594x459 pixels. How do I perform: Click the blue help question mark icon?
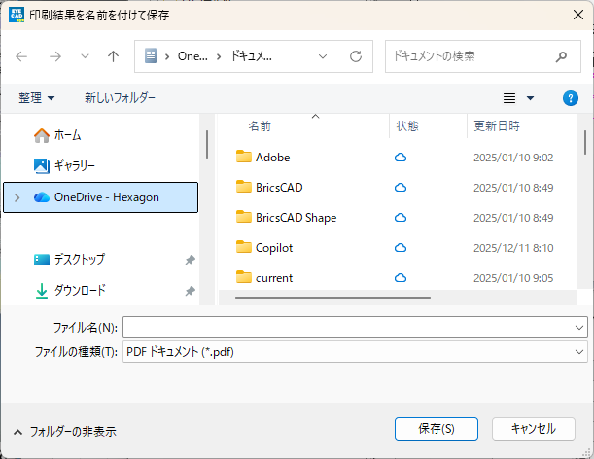click(571, 98)
